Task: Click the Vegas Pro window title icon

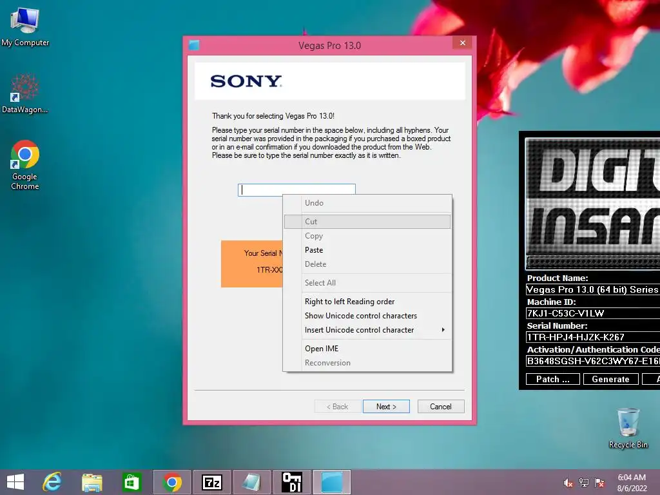Action: [194, 45]
